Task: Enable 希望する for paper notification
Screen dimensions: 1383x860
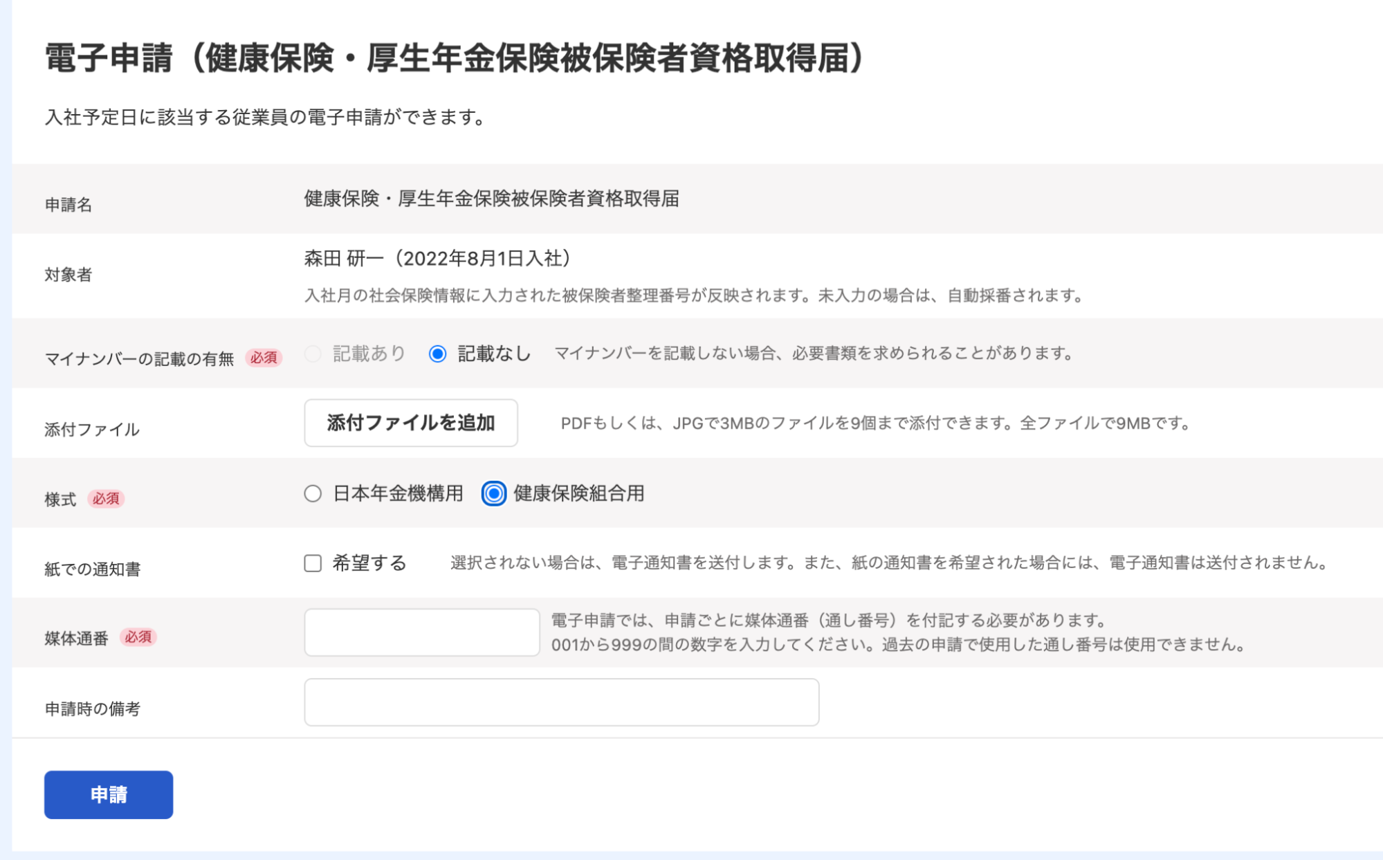Action: (x=311, y=564)
